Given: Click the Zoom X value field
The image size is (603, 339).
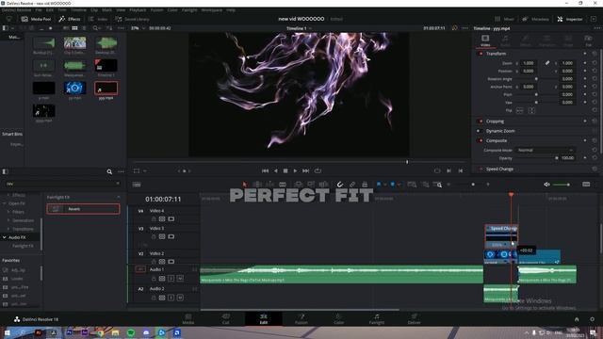Looking at the screenshot, I should (x=529, y=63).
